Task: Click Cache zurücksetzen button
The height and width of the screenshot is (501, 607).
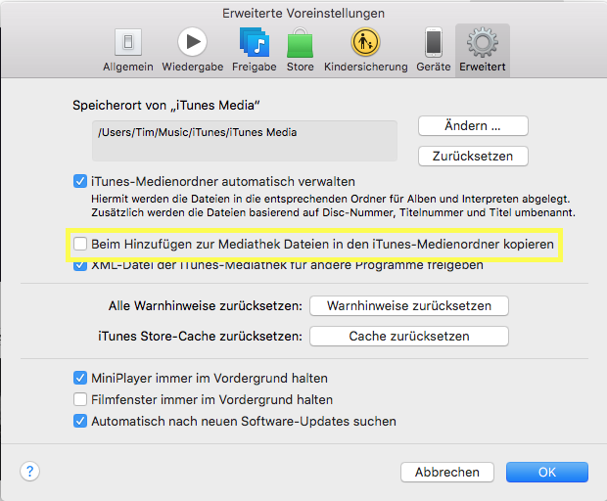Action: click(x=409, y=336)
